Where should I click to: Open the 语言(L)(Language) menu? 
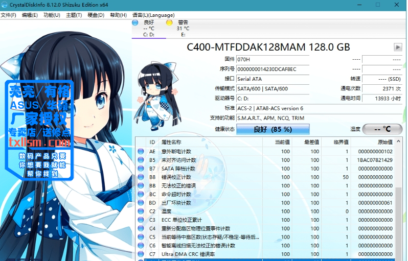pos(153,15)
